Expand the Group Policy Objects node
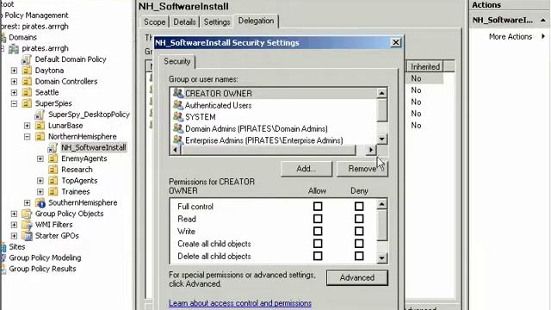 tap(14, 214)
